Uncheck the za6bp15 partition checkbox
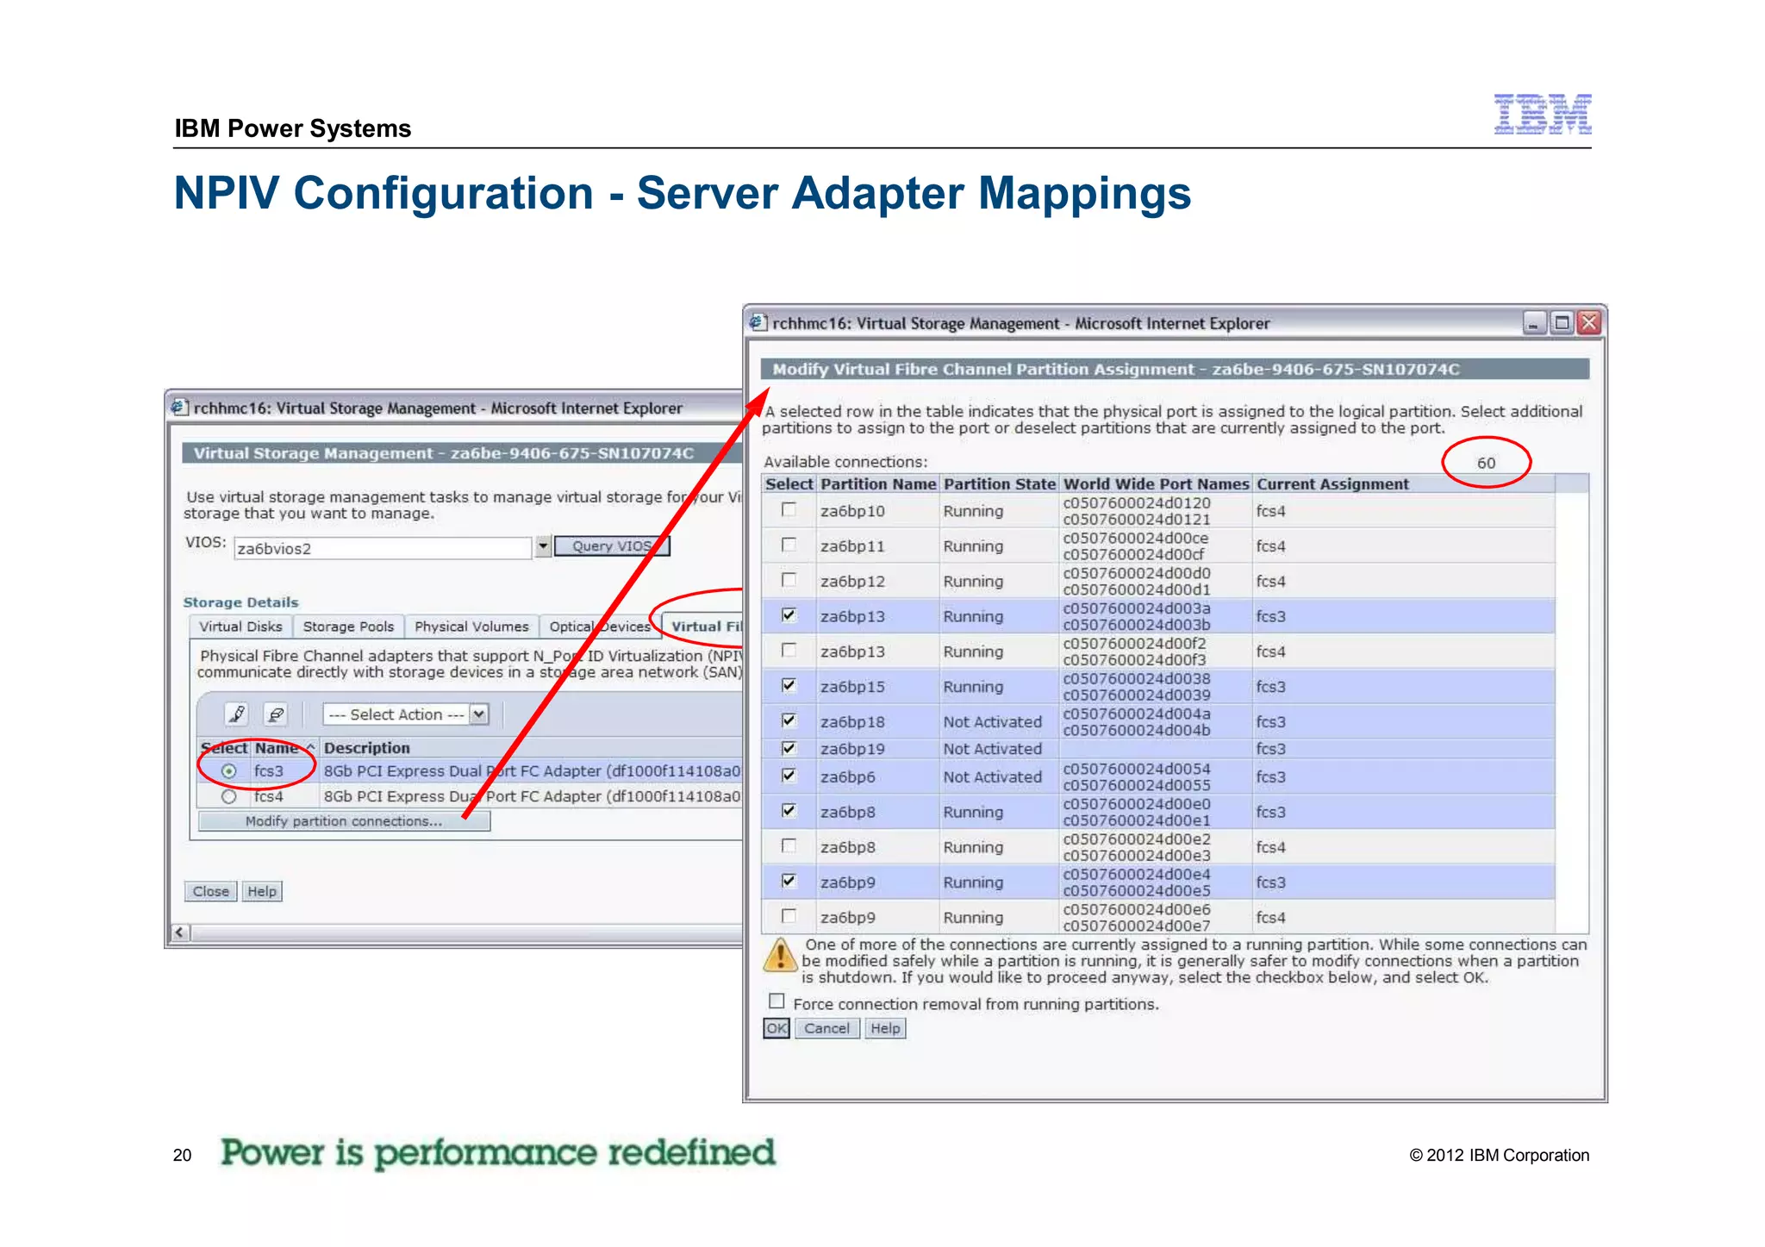The image size is (1765, 1247). point(789,686)
